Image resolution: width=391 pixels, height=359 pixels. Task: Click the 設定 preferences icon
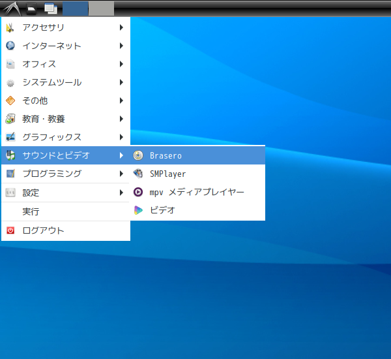10,193
